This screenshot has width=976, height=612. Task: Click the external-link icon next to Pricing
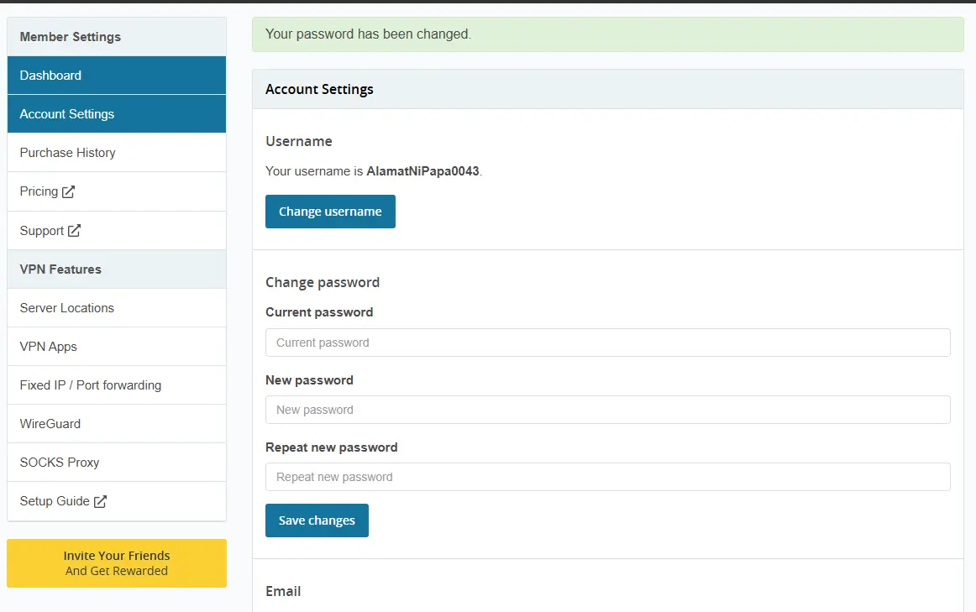coord(69,191)
